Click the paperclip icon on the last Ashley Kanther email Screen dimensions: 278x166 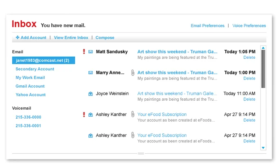click(x=132, y=135)
